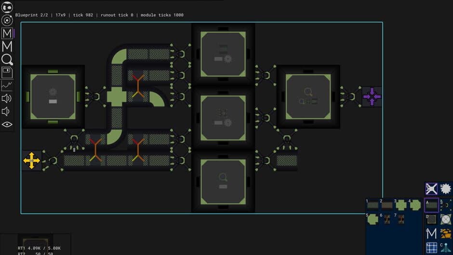The width and height of the screenshot is (453, 255).
Task: Open the white gear tool in palette
Action: [x=446, y=189]
